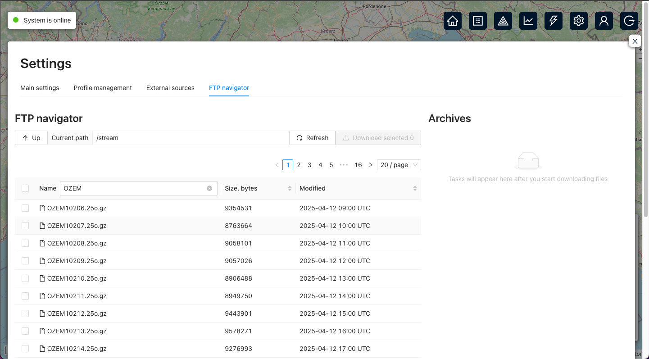Viewport: 649px width, 359px height.
Task: Open the chart graph icon
Action: coord(528,21)
